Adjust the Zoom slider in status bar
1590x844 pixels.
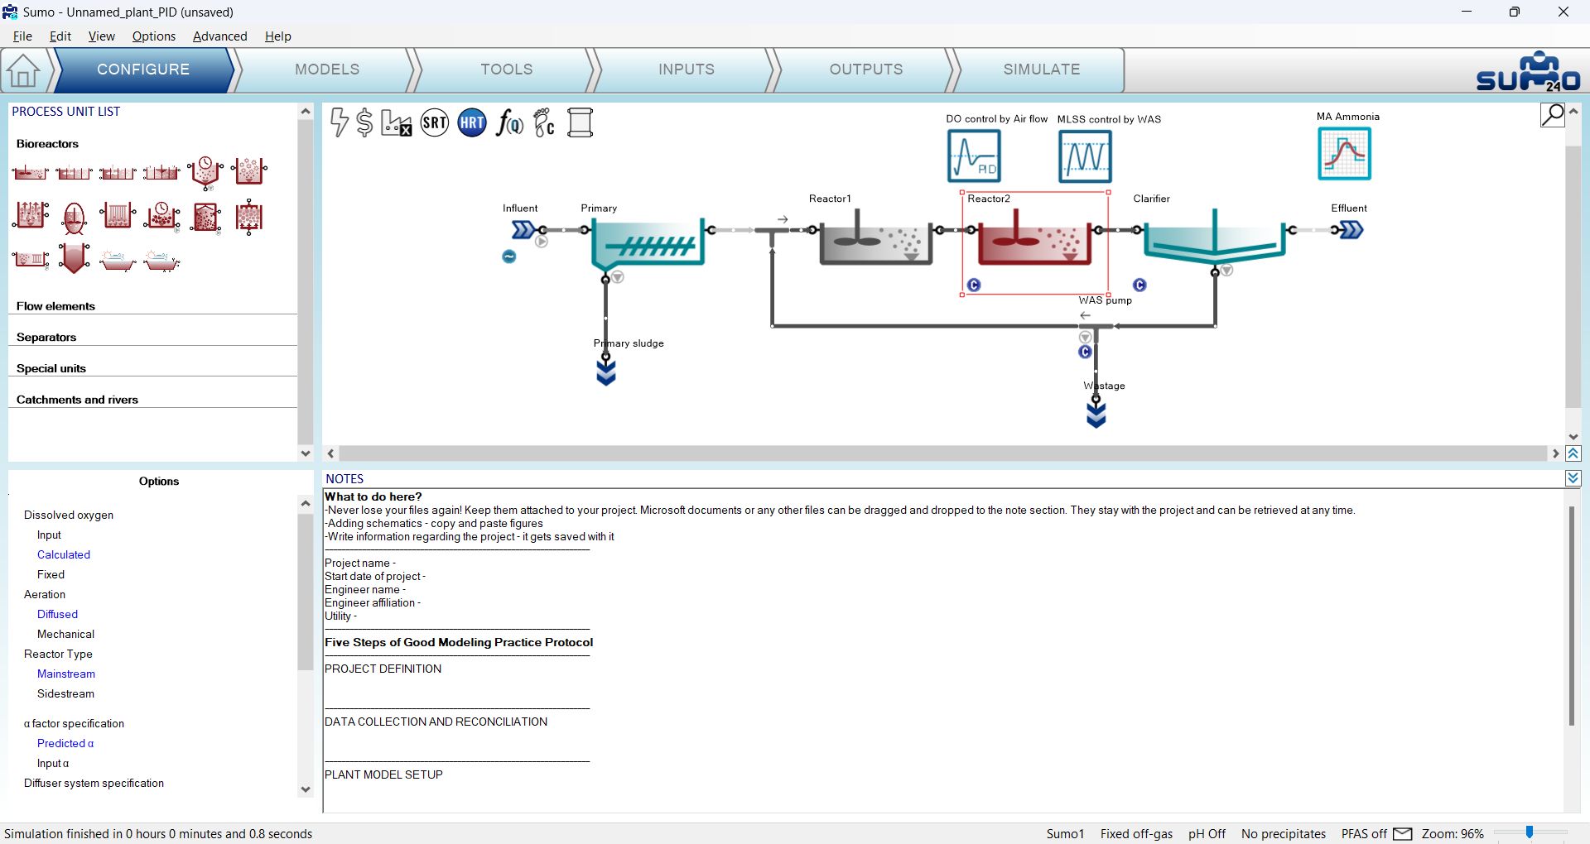click(x=1530, y=832)
